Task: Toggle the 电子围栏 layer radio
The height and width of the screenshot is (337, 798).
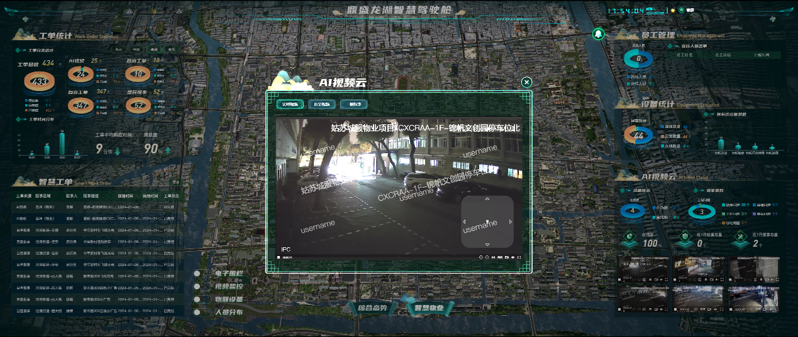Action: [x=197, y=274]
